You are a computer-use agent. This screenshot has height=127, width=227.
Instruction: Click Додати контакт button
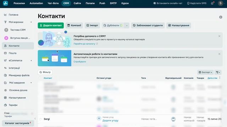pos(51,25)
